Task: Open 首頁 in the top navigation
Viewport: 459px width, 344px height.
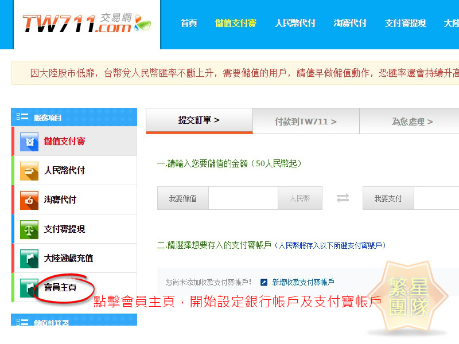Action: tap(189, 24)
